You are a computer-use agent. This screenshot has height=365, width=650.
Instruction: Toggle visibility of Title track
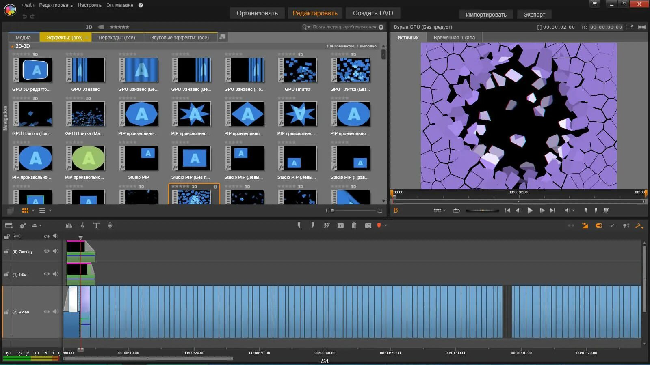pos(47,274)
